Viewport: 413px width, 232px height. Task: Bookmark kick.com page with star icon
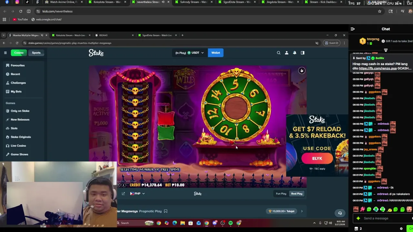coord(379,11)
